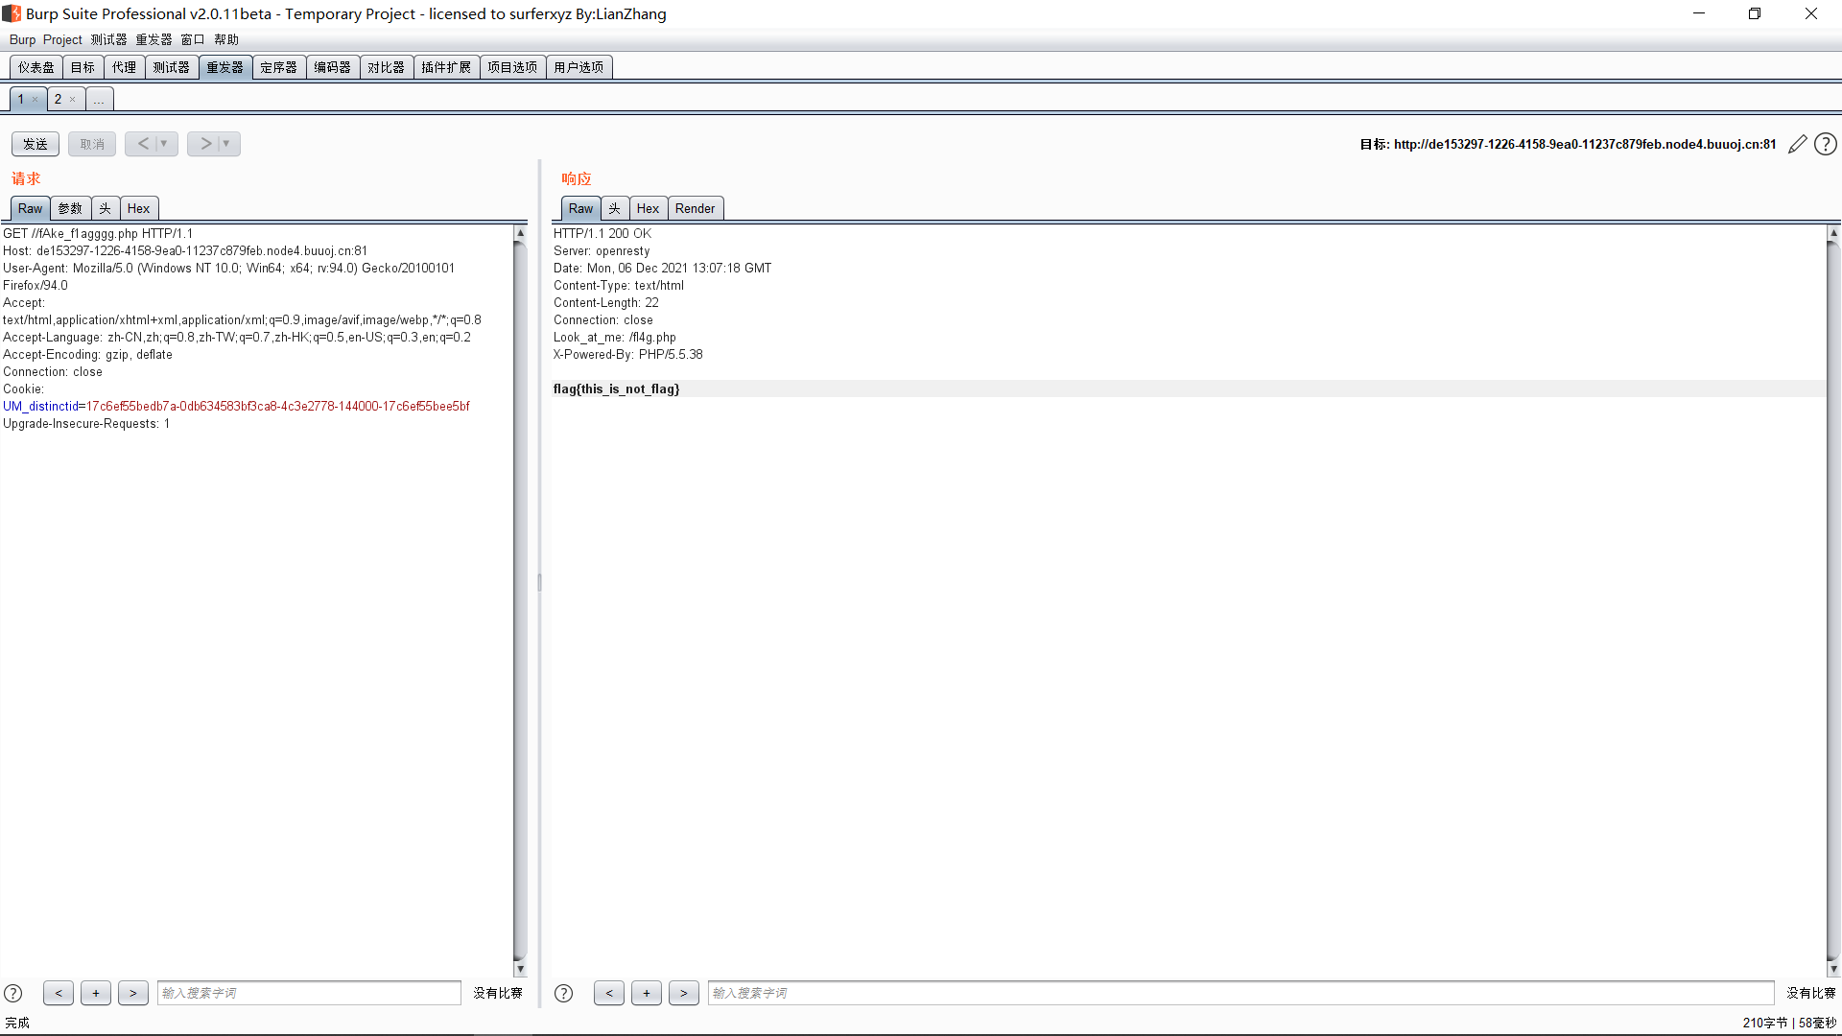
Task: Open the help icon beside target URL
Action: click(1826, 144)
